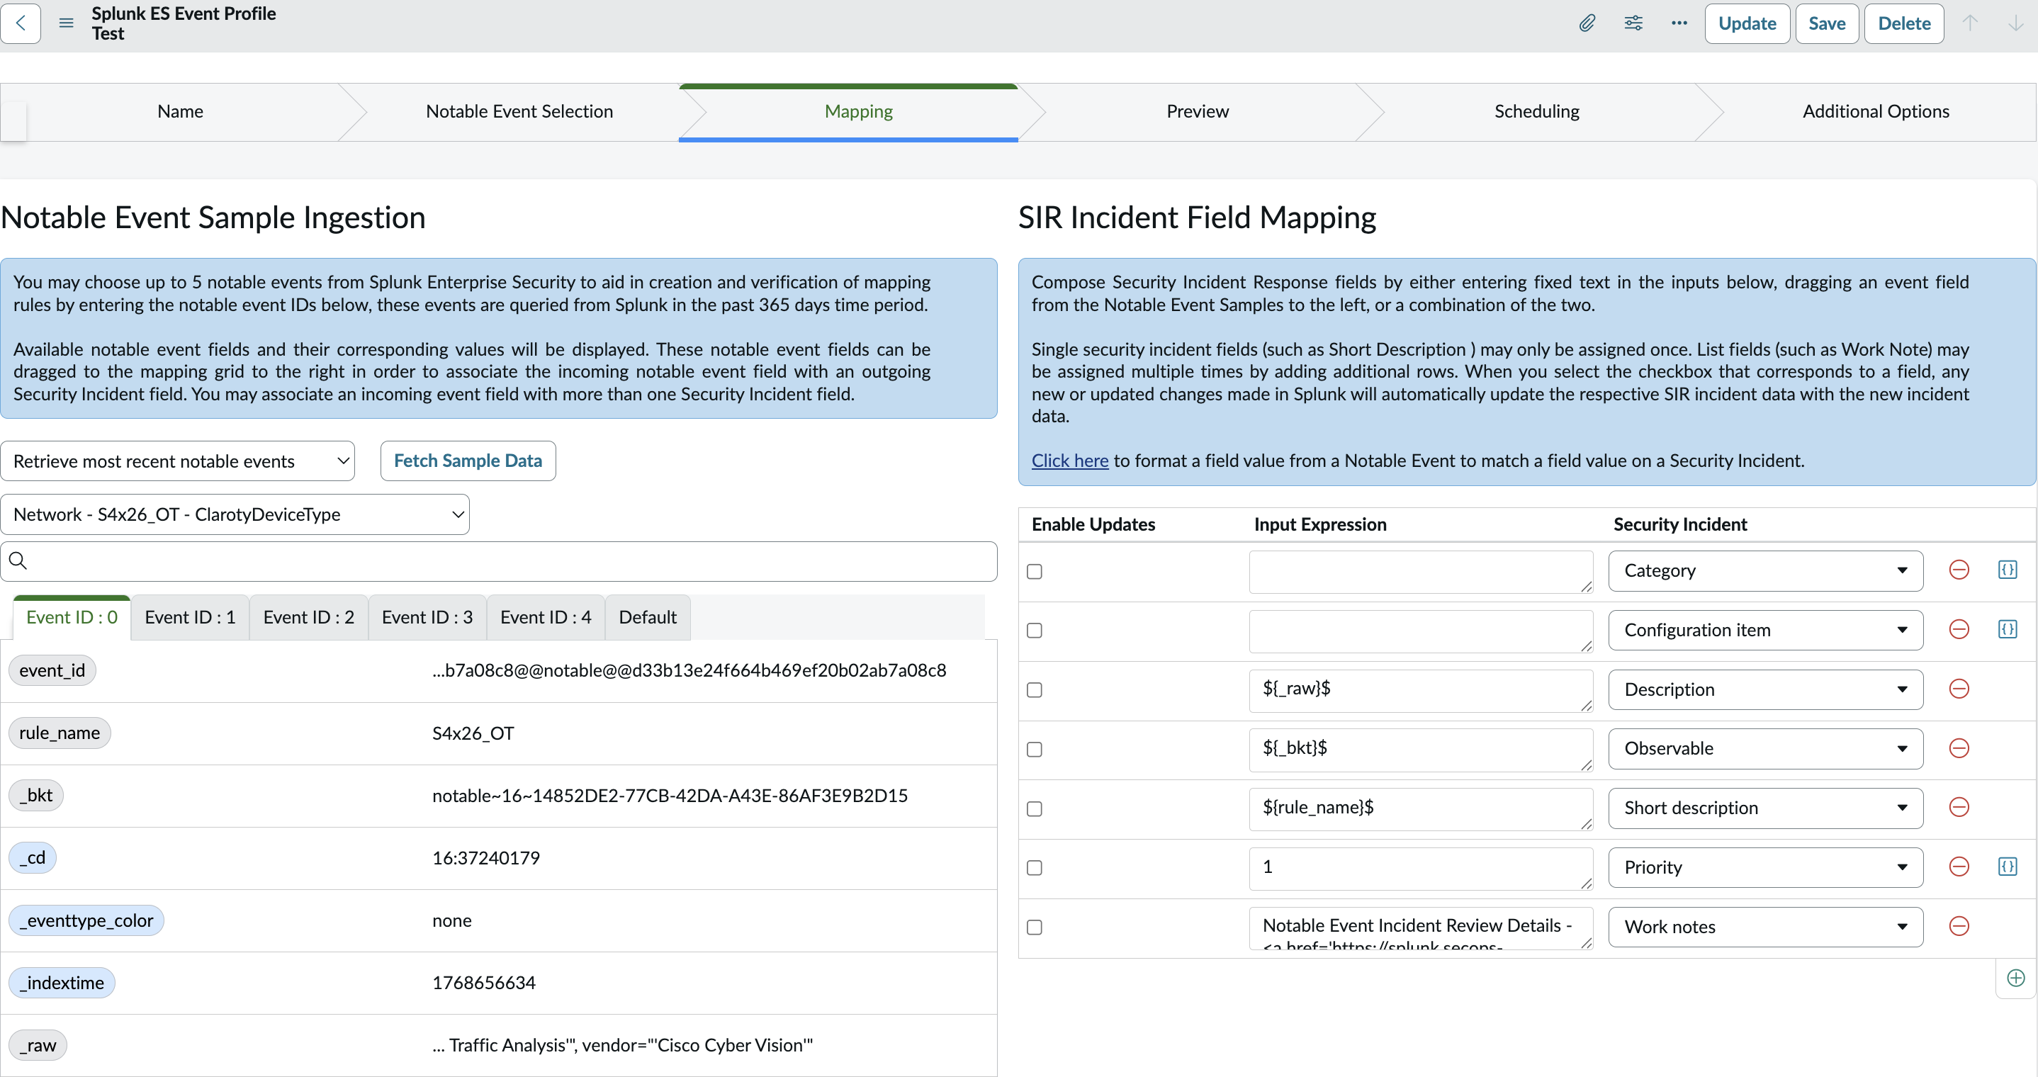
Task: Open the Work notes field dropdown
Action: [x=1765, y=927]
